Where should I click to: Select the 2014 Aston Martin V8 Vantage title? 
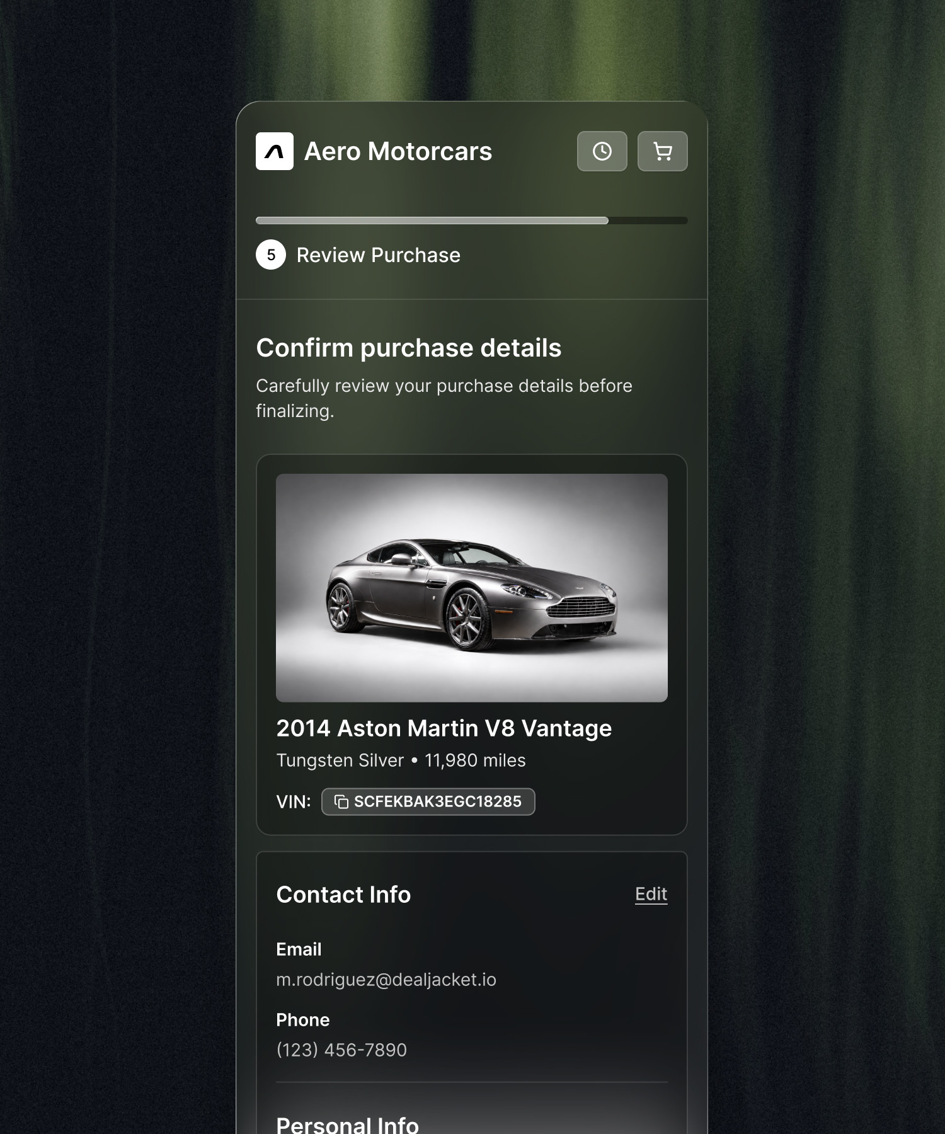click(444, 728)
